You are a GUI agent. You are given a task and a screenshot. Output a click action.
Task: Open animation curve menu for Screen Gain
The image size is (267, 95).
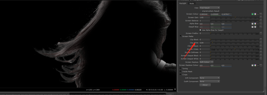(261, 17)
